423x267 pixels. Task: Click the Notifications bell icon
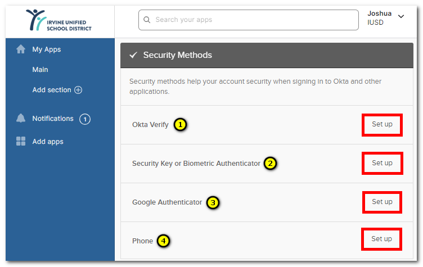(21, 119)
